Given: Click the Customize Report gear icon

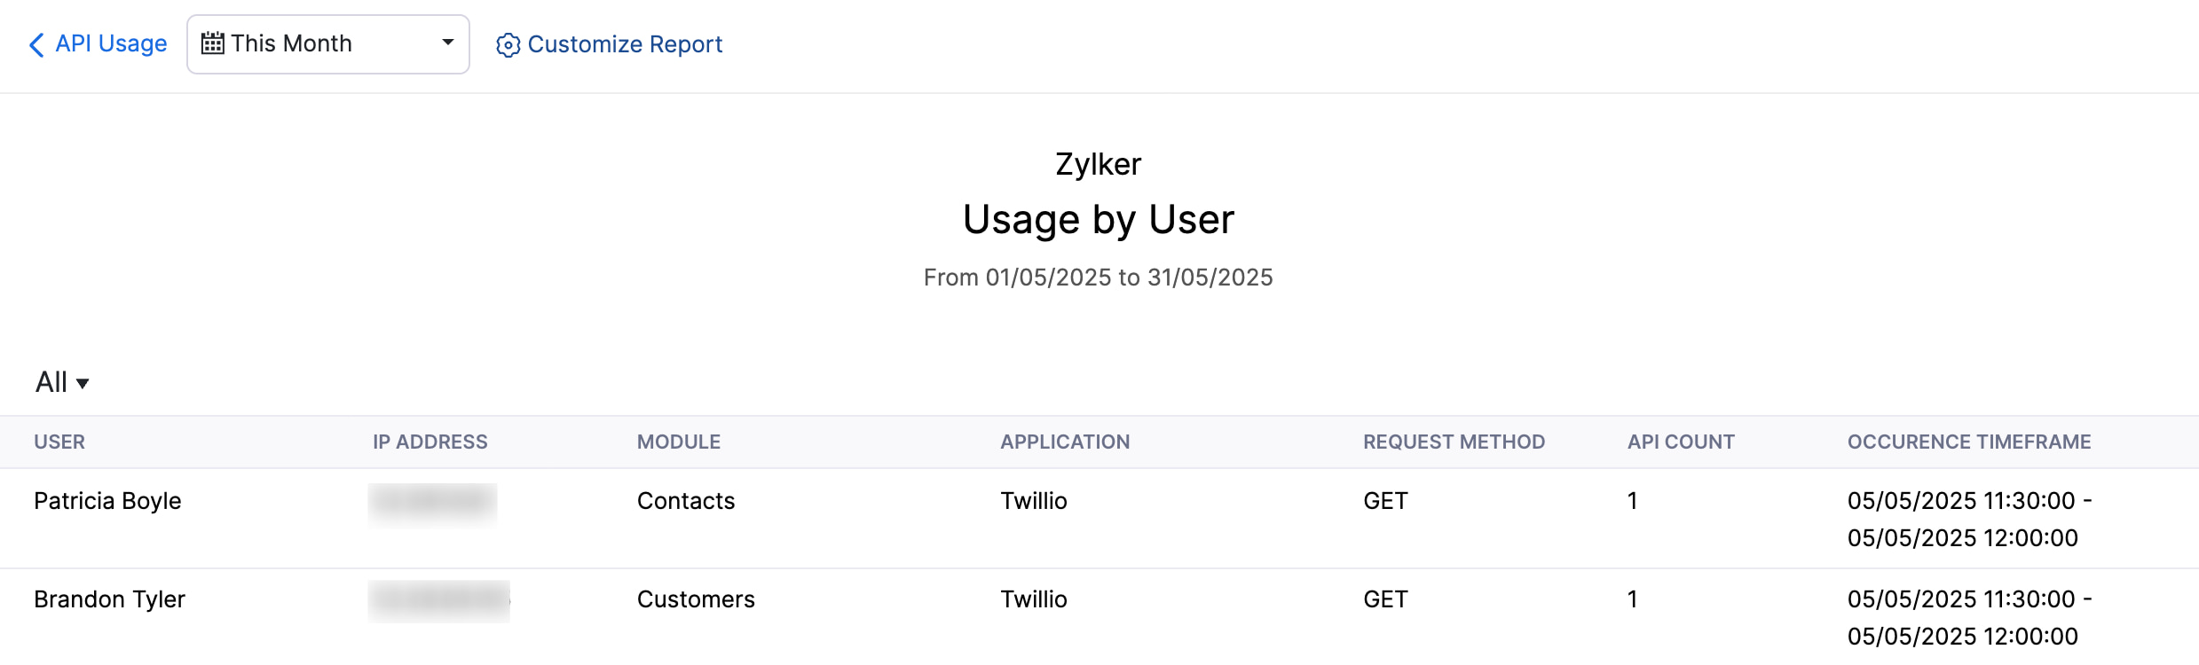Looking at the screenshot, I should point(508,44).
